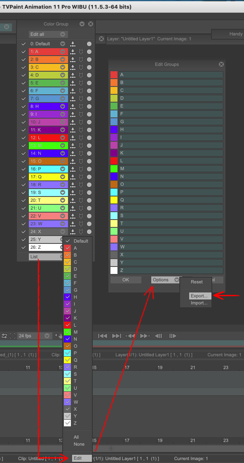Select None in the List popup

79,444
